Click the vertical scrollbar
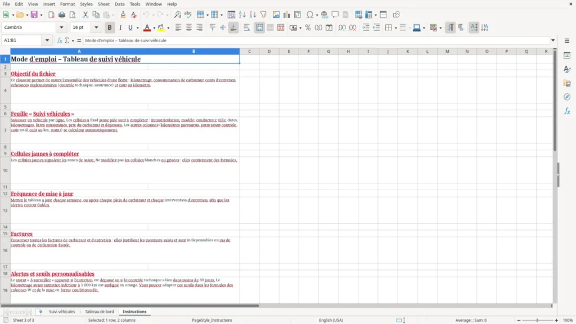 [x=555, y=101]
